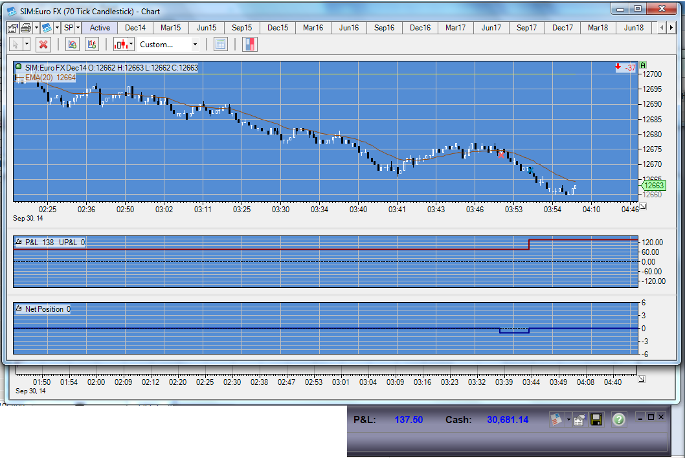Viewport: 685px width, 458px height.
Task: Click the flag settings icon in bottom bar
Action: click(x=579, y=420)
